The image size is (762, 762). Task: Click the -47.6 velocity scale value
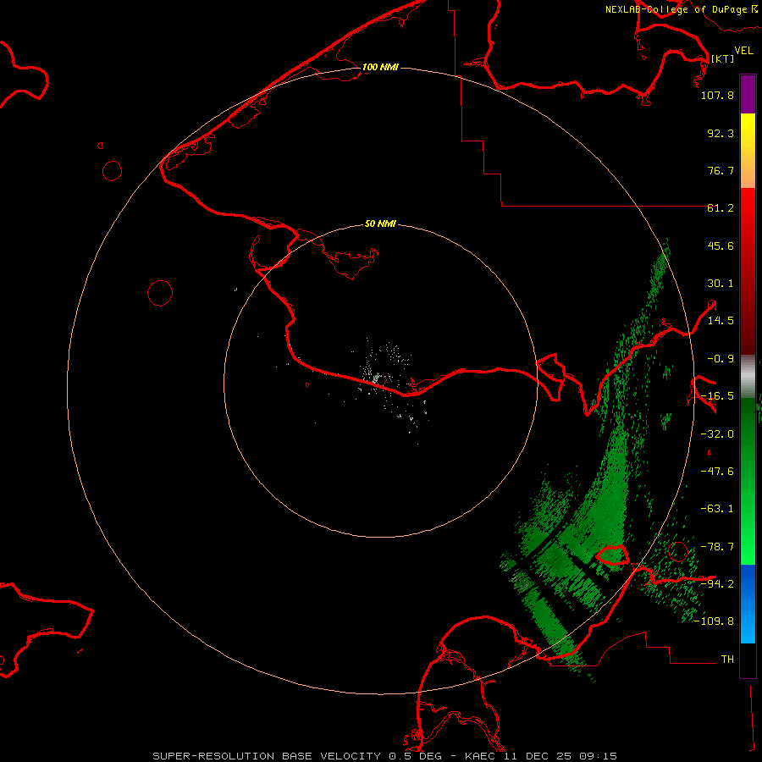click(x=717, y=472)
